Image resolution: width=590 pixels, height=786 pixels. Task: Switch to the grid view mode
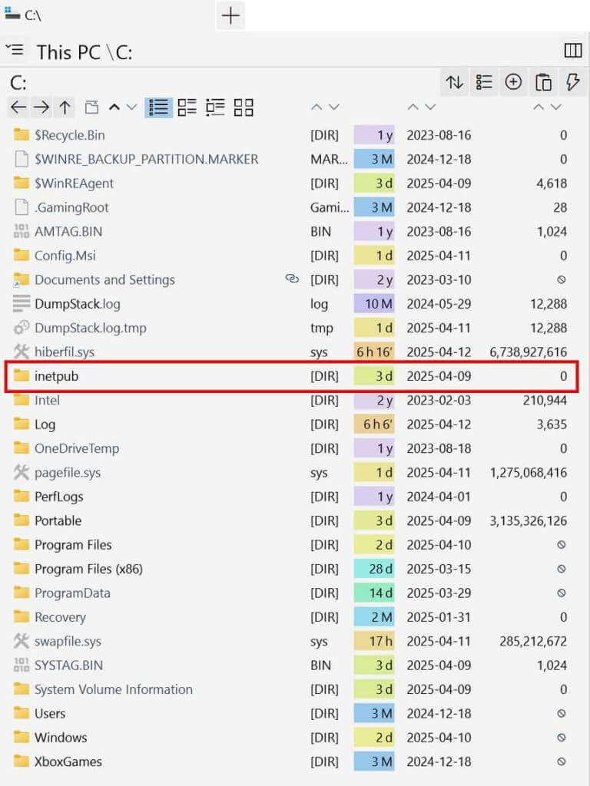point(244,107)
